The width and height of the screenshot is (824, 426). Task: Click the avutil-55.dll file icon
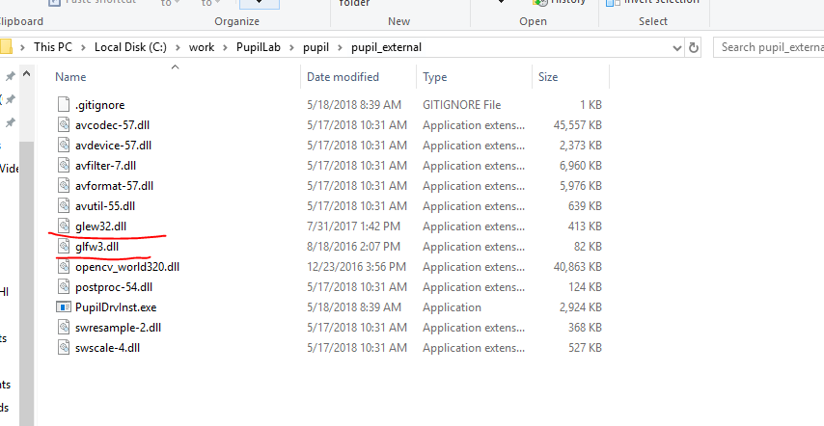coord(64,205)
